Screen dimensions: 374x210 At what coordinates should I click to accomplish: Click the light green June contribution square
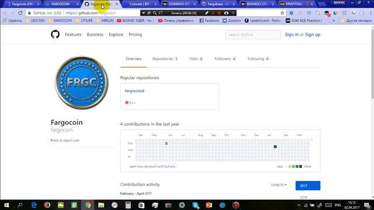(x=166, y=143)
